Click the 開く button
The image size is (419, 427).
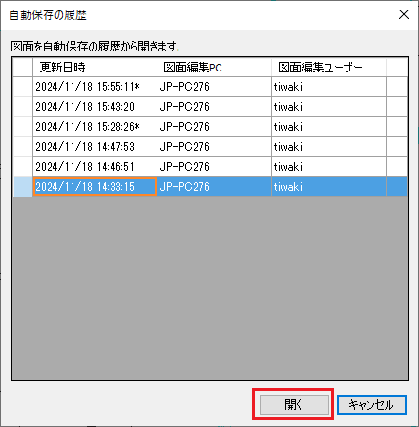pos(294,404)
